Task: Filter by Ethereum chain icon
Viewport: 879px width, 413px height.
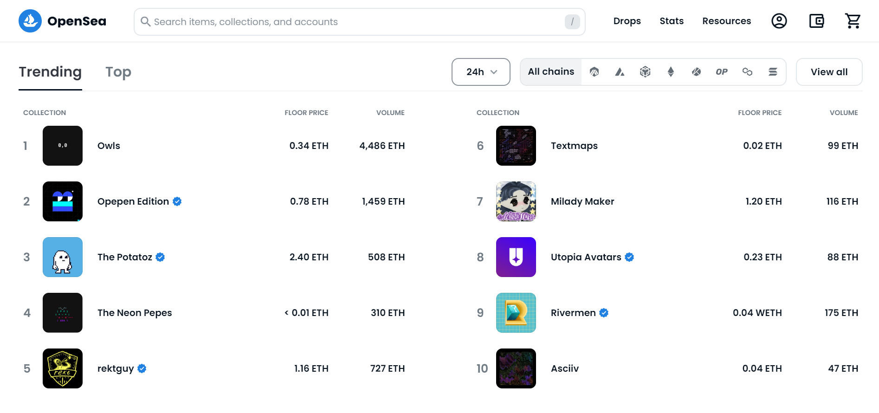Action: point(671,72)
